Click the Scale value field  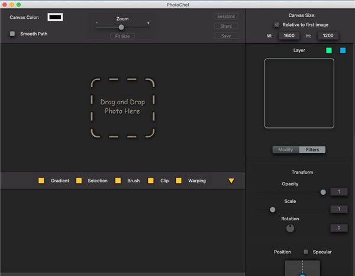[339, 209]
